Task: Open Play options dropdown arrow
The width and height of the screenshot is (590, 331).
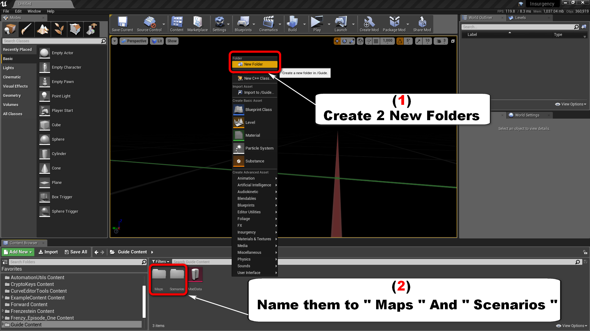Action: pos(329,24)
